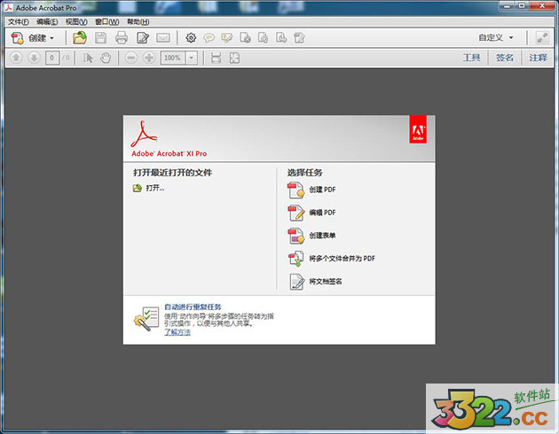Click the 100% zoom value field

[173, 58]
